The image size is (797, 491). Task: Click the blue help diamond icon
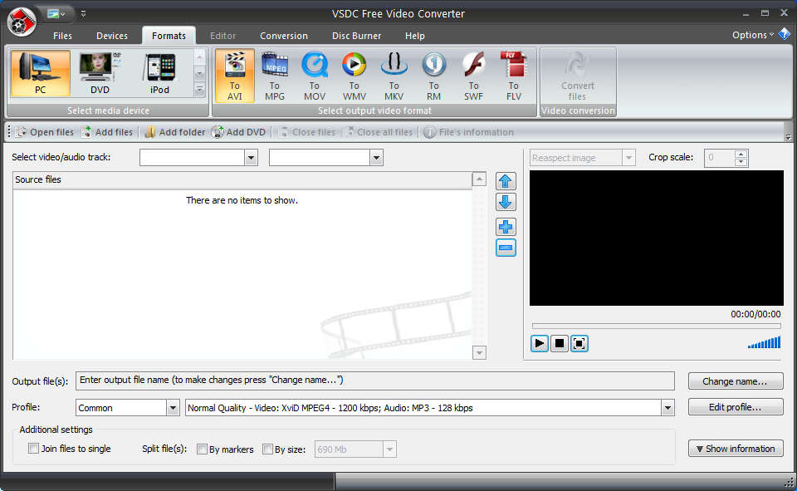pos(785,34)
